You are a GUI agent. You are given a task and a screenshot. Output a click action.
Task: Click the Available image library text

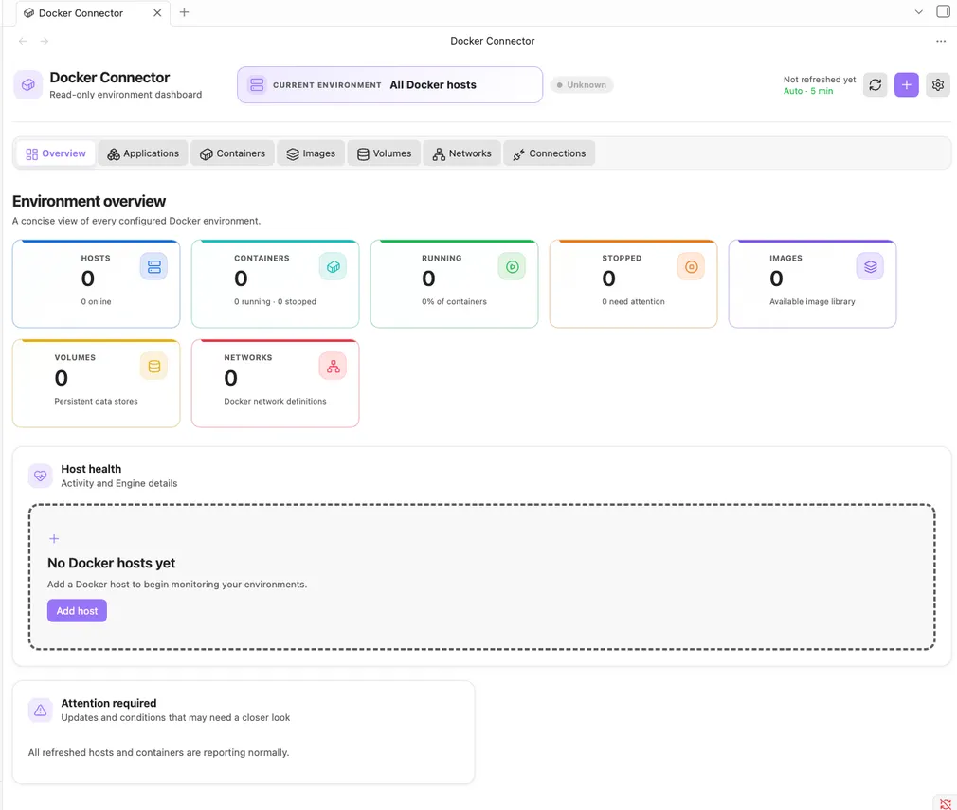point(812,301)
